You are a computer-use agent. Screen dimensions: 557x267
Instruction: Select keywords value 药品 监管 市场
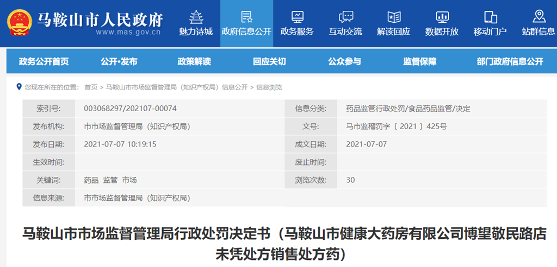[110, 180]
